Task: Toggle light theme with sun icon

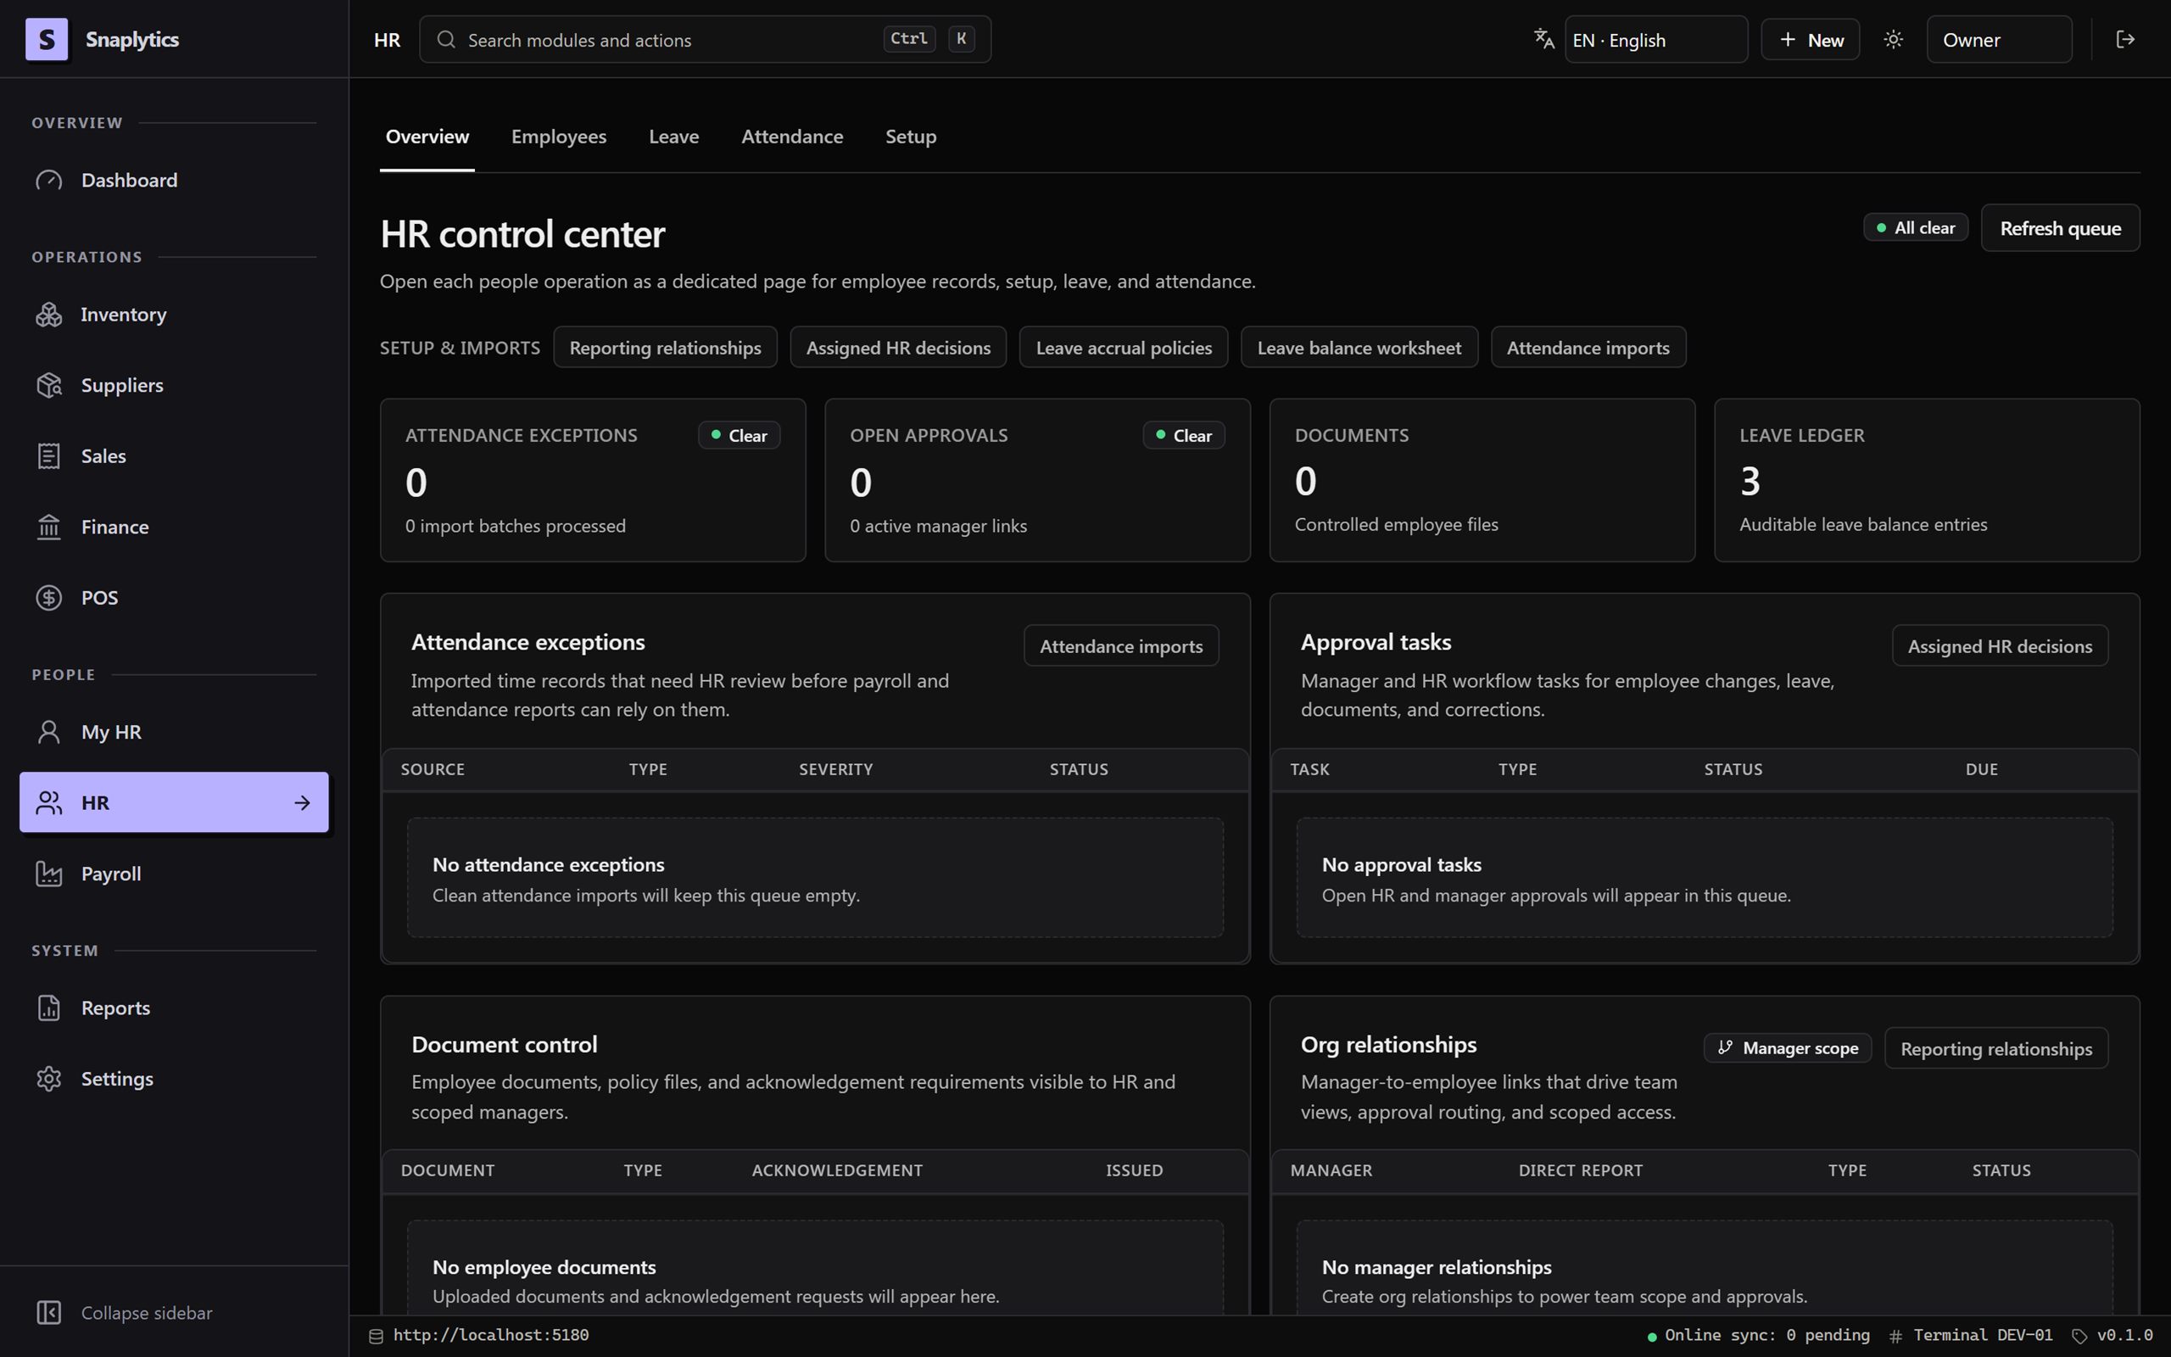Action: pos(1894,40)
